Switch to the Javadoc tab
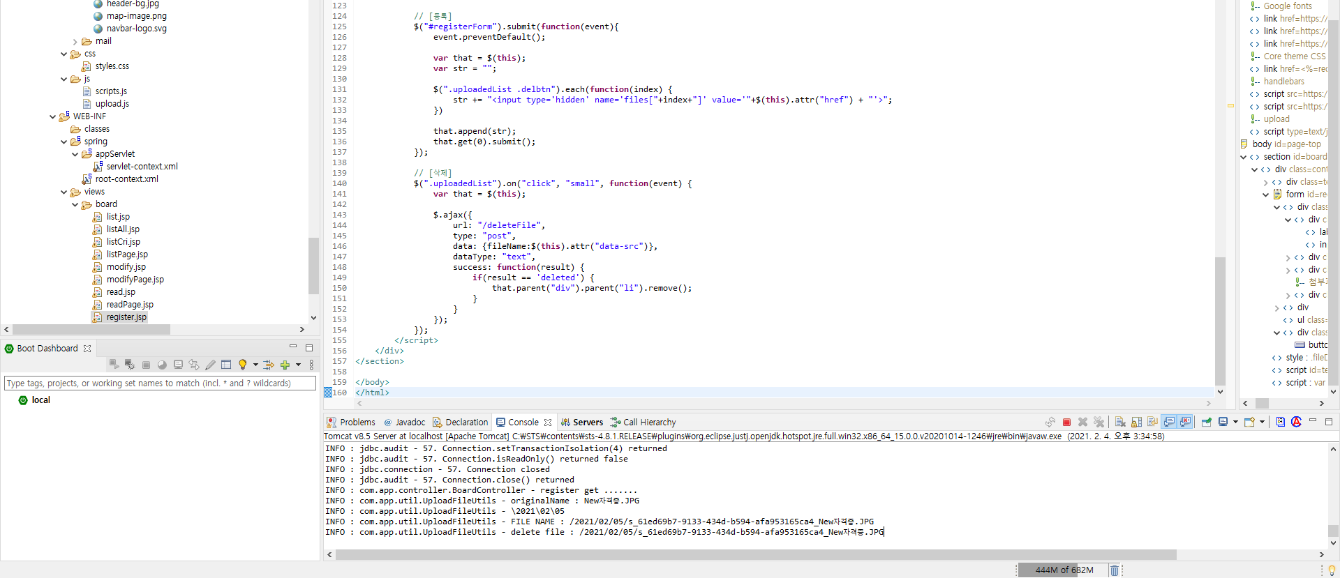Screen dimensions: 1340x578 pos(404,423)
